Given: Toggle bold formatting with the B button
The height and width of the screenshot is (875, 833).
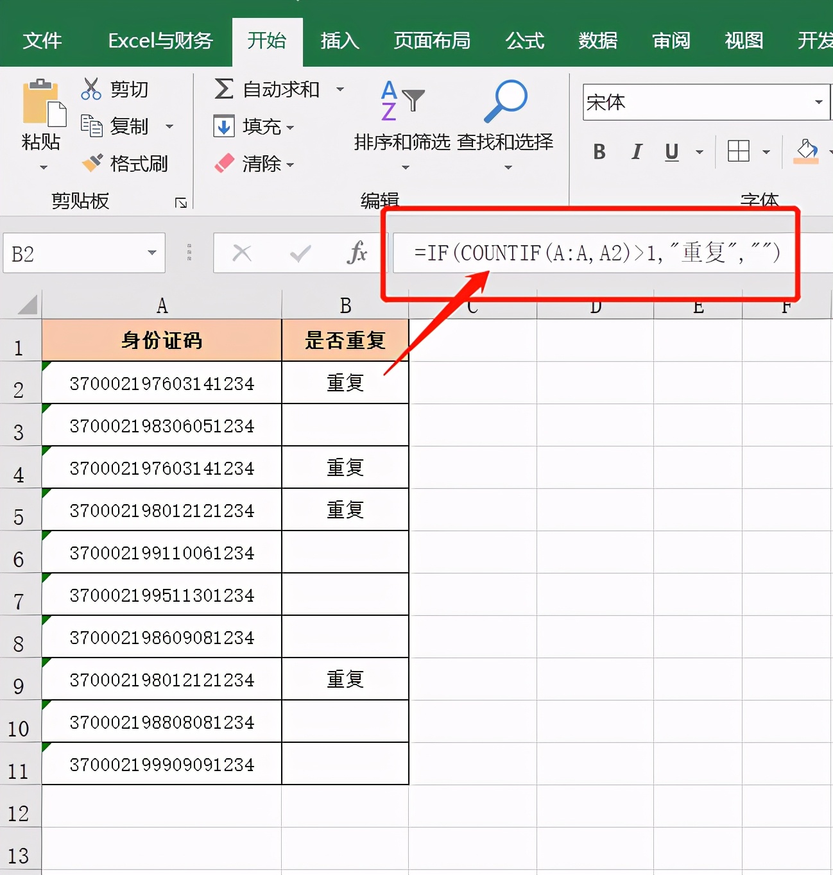Looking at the screenshot, I should click(599, 152).
